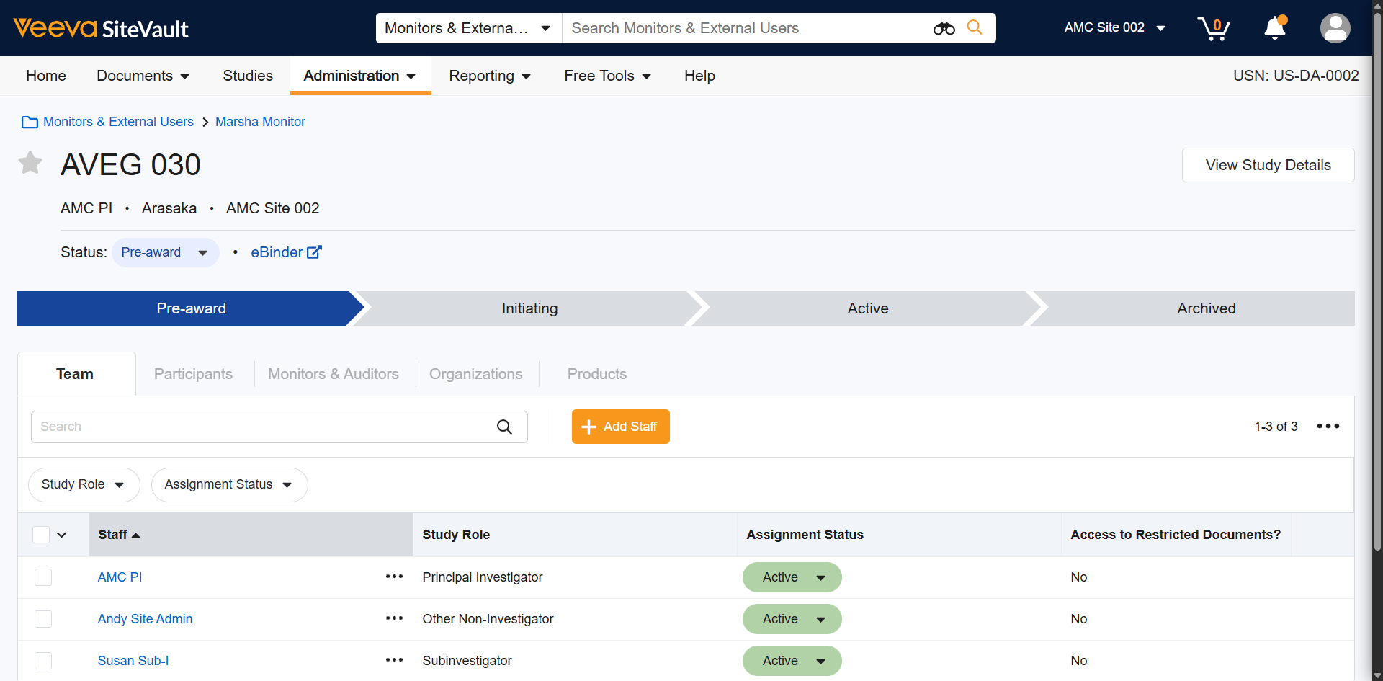Screen dimensions: 1383x681
Task: Open the Help menu item
Action: [x=699, y=76]
